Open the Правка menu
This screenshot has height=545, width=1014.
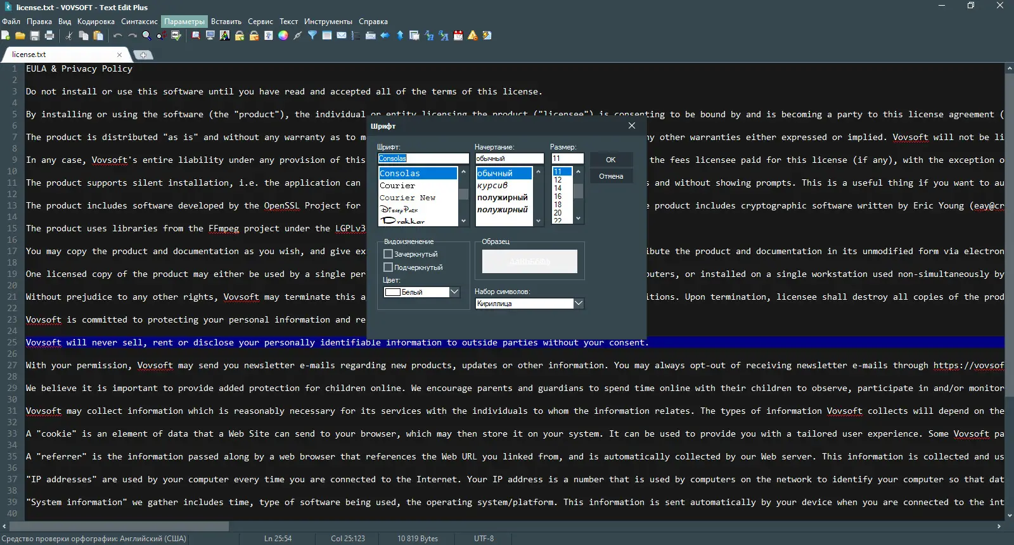click(x=39, y=22)
